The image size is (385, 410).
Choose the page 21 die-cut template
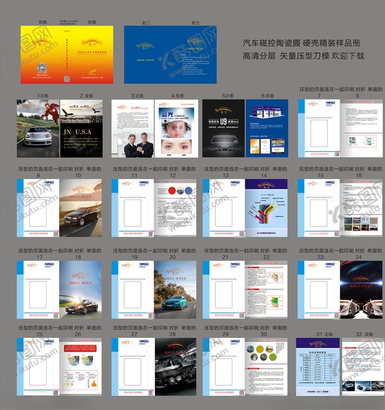pos(224,290)
